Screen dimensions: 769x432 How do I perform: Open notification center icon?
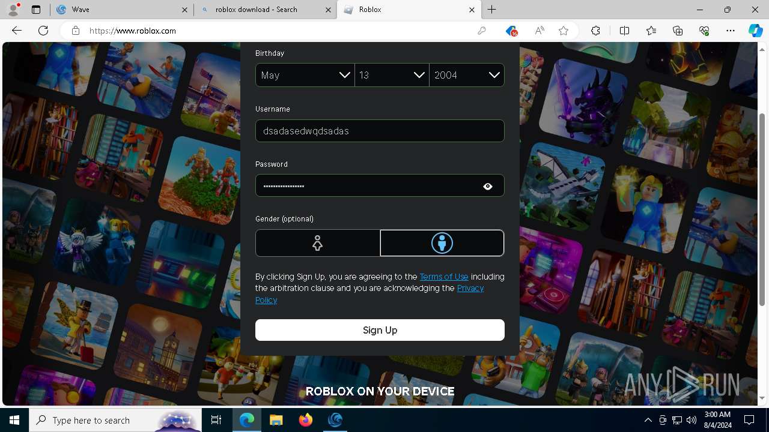click(x=749, y=420)
